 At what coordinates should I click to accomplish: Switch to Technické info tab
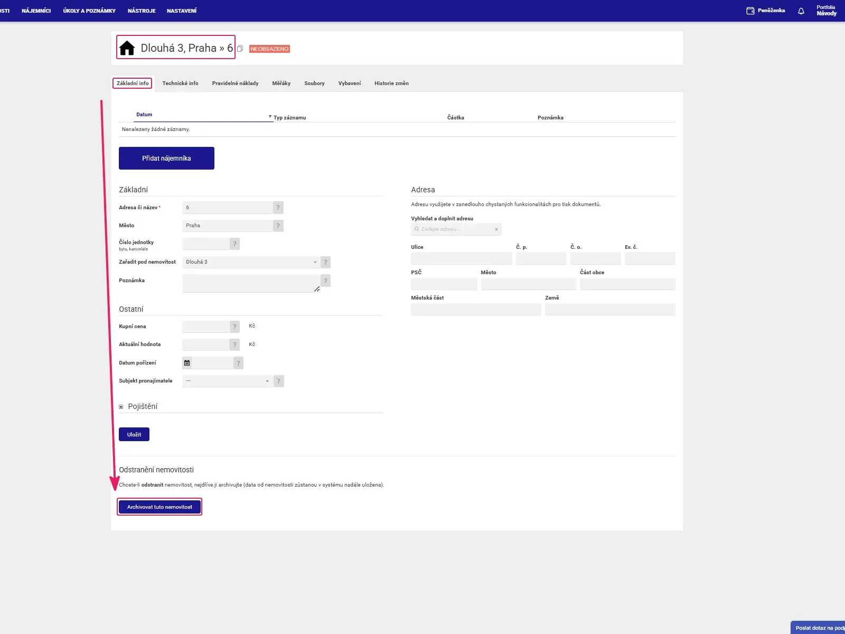coord(180,83)
